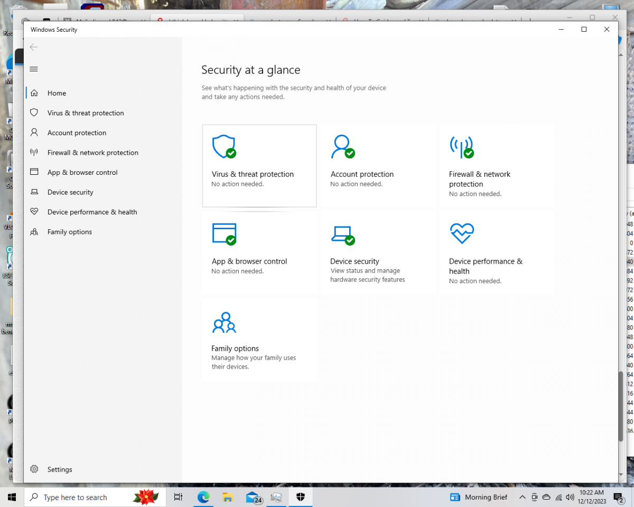Open Device security from the sidebar

103,192
